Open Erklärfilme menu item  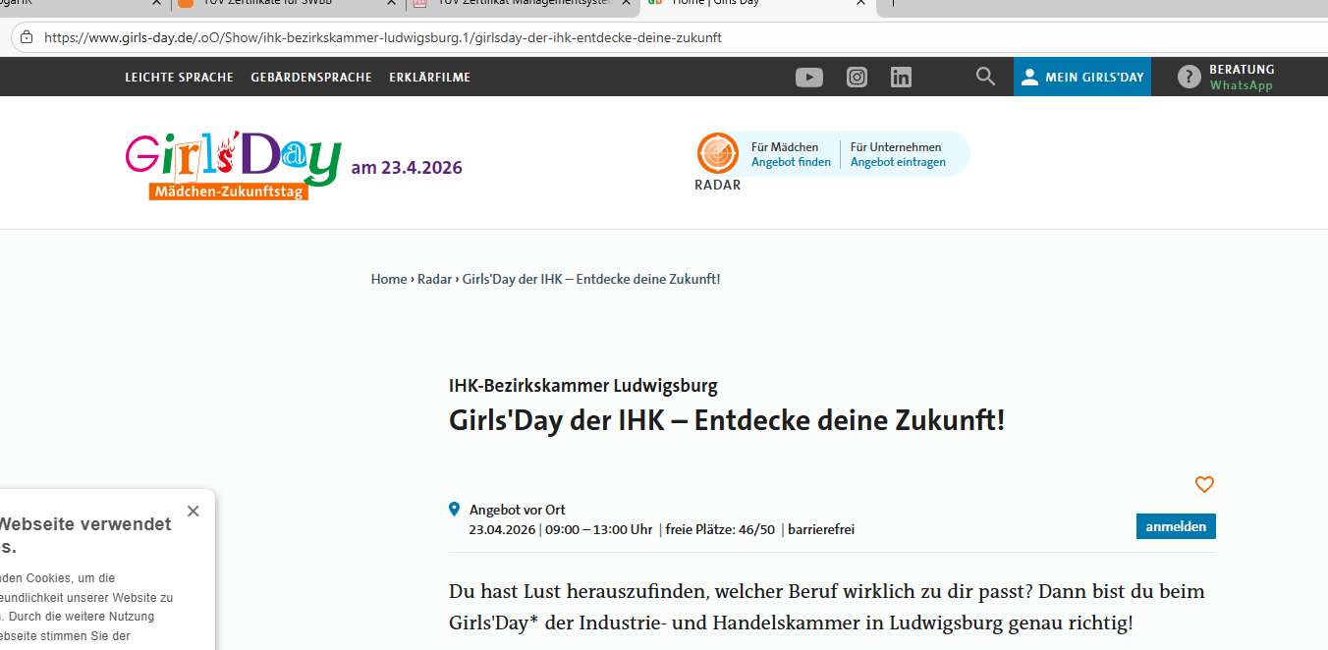(429, 77)
